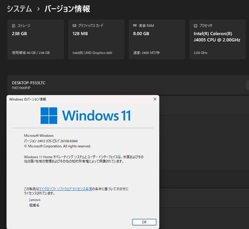Click the 238 GB storage summary card
Image resolution: width=249 pixels, height=229 pixels.
(35, 39)
